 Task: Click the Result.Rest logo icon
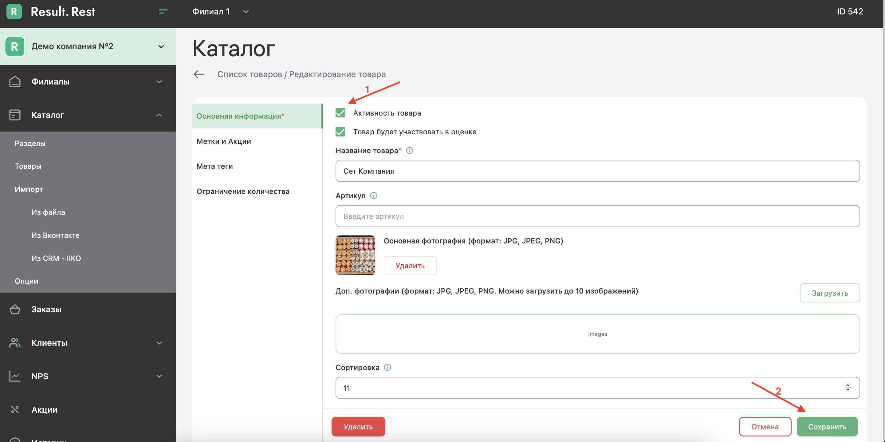(x=14, y=12)
